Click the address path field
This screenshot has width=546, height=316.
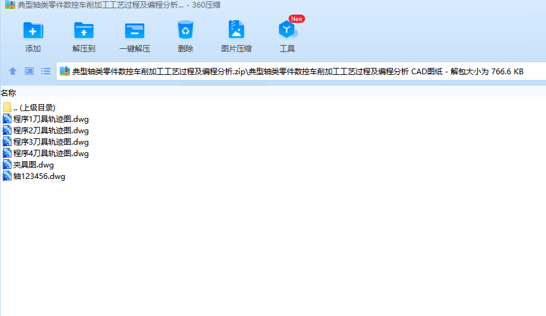(x=301, y=71)
